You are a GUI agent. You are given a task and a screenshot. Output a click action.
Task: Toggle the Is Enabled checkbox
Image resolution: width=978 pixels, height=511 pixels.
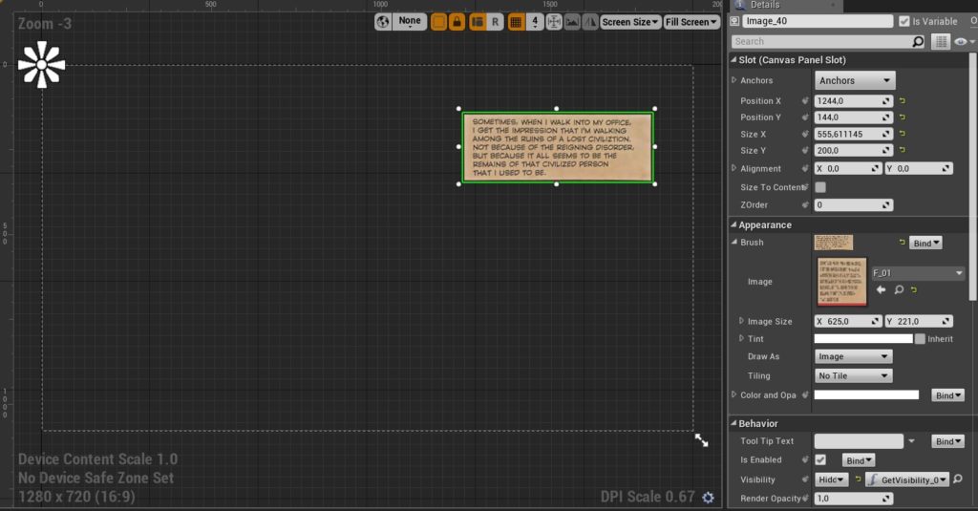click(820, 459)
